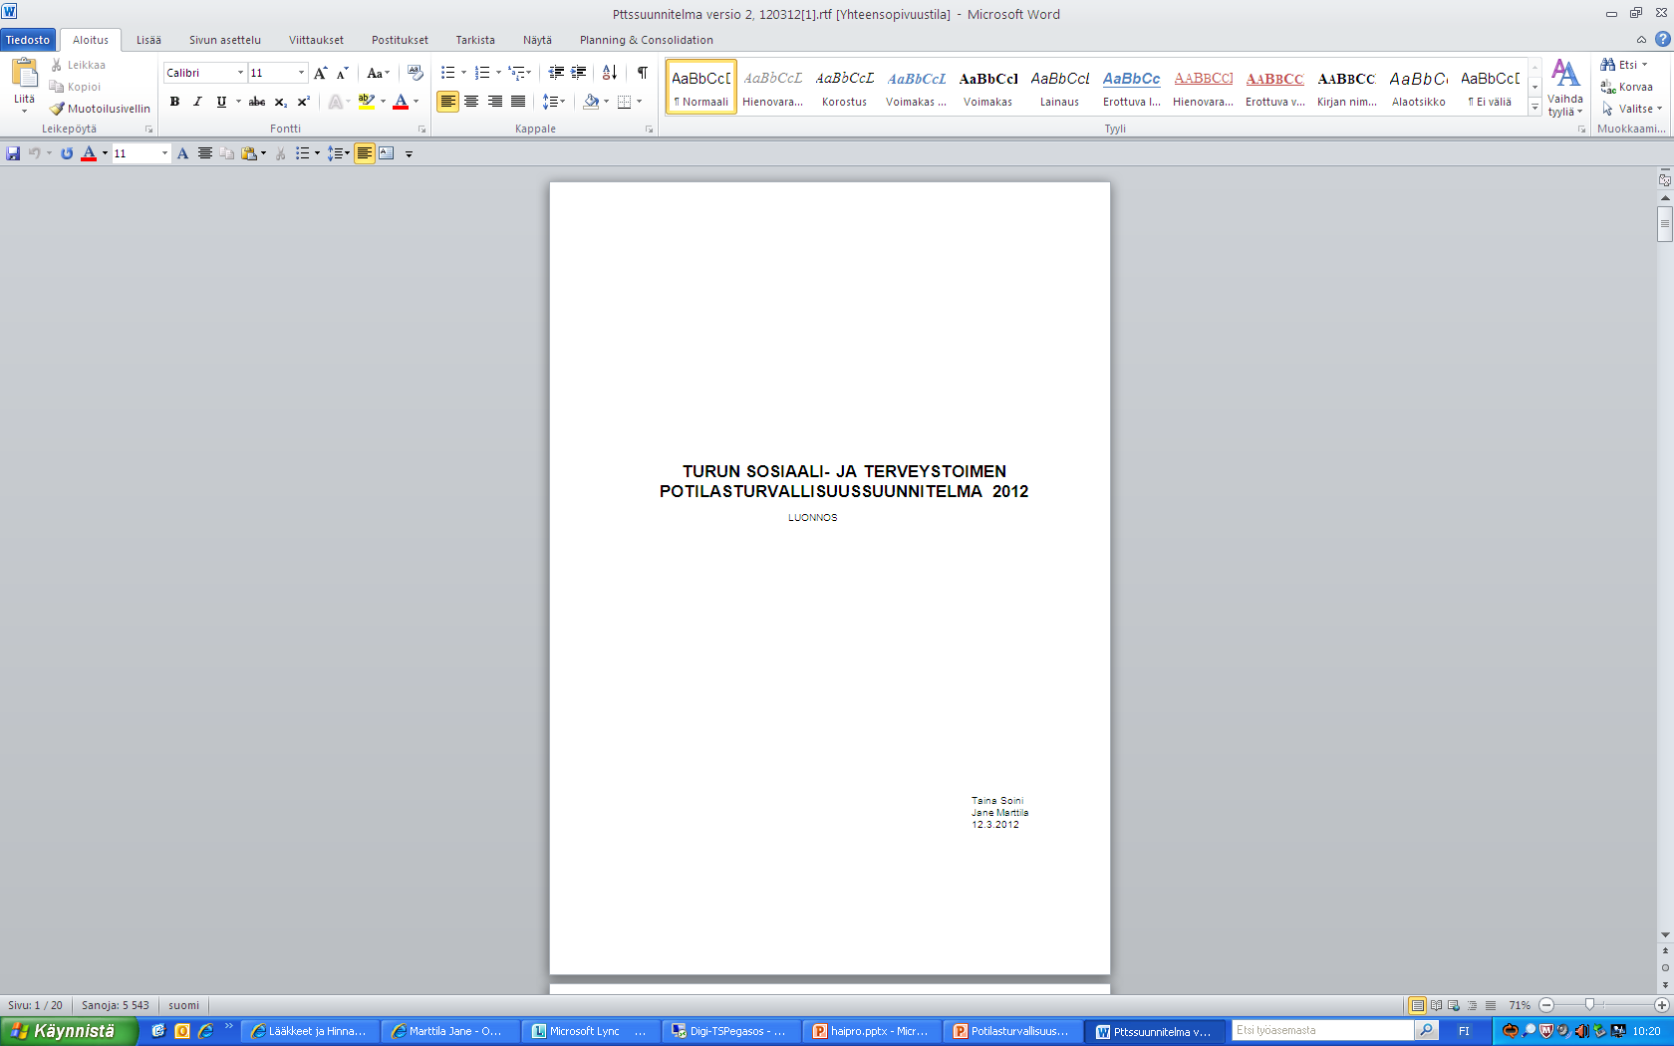This screenshot has height=1046, width=1674.
Task: Customize the quick access toolbar dropdown
Action: [409, 153]
